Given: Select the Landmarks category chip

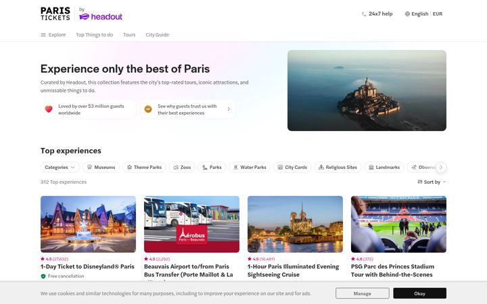Looking at the screenshot, I should tap(384, 168).
